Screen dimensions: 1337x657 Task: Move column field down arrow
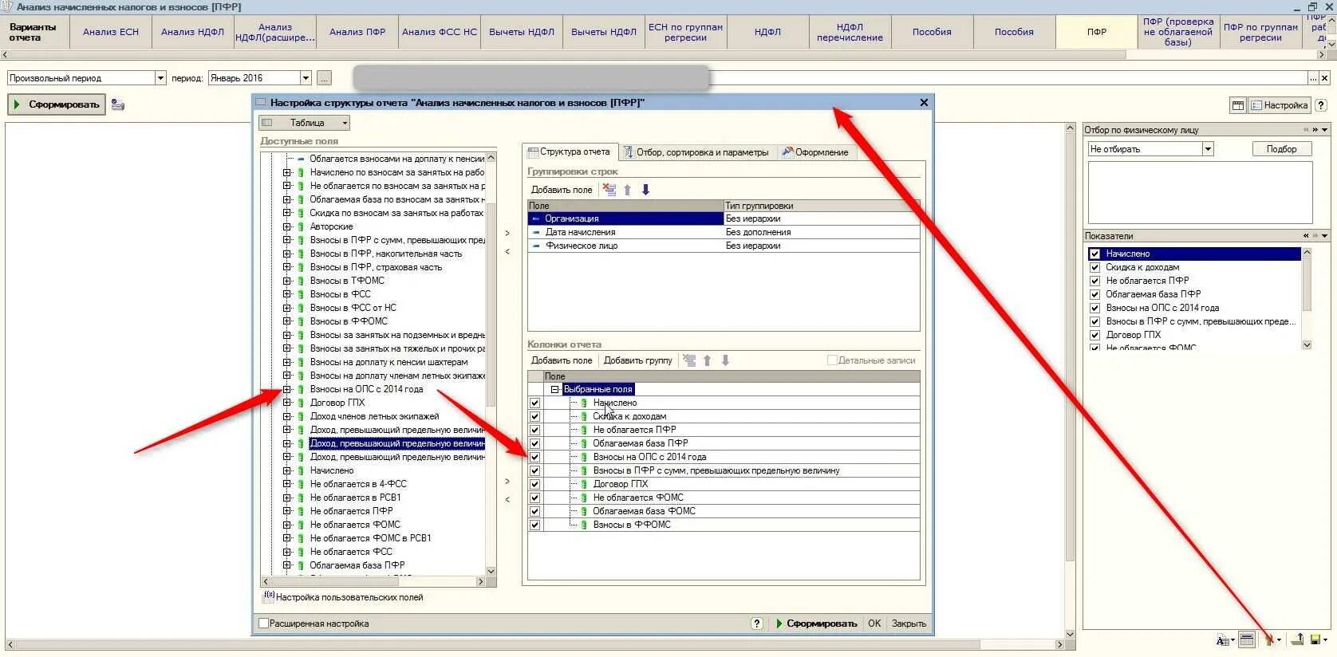pos(725,360)
